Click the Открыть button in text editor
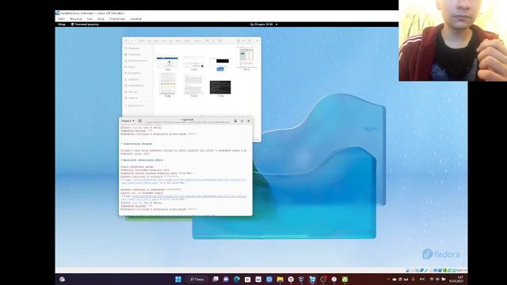507x285 pixels. [126, 121]
